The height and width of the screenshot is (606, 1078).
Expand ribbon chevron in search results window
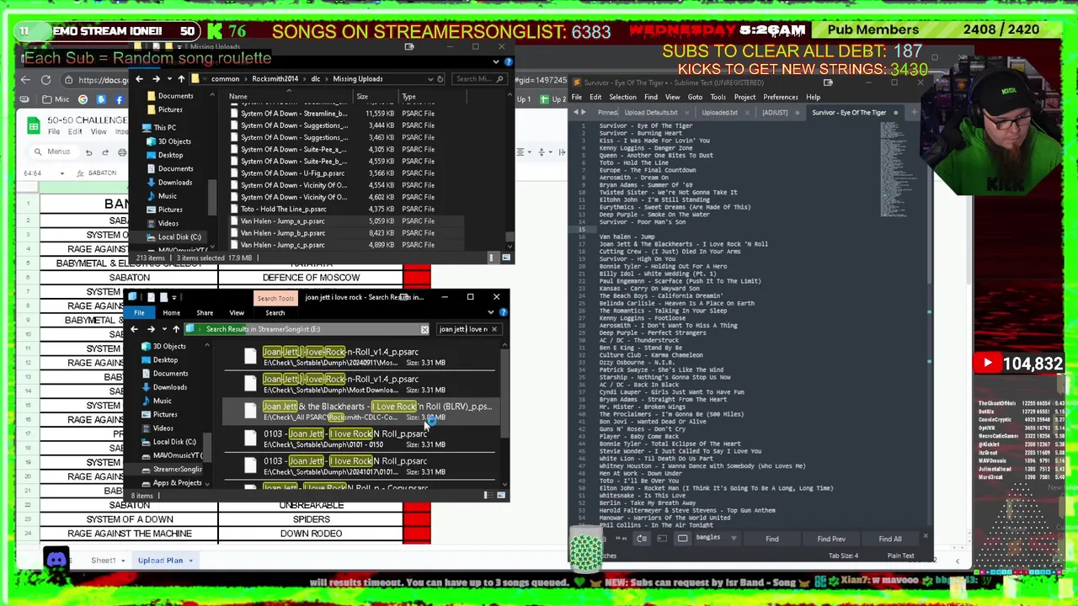click(491, 312)
